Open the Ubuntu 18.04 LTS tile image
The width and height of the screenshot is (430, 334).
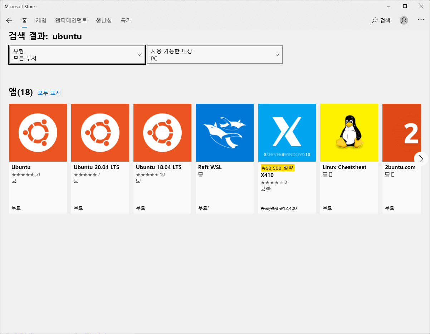[x=162, y=133]
